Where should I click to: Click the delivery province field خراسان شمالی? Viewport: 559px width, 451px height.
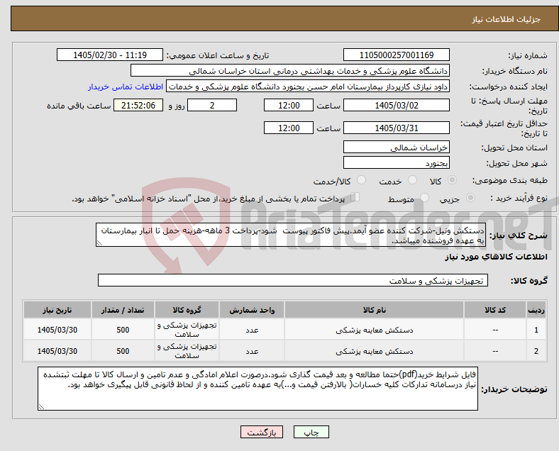pos(396,147)
